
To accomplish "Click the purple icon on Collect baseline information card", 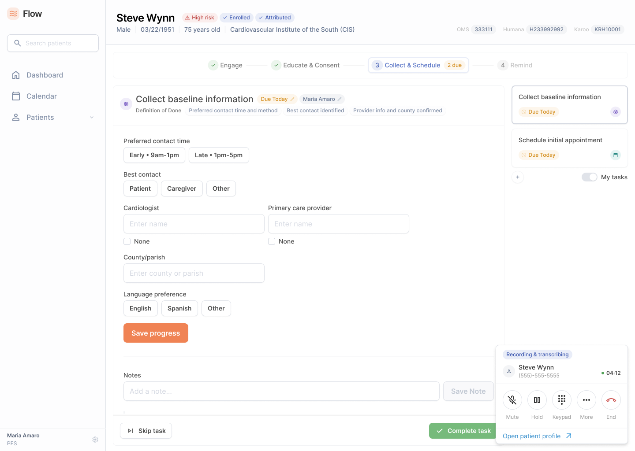I will 616,112.
